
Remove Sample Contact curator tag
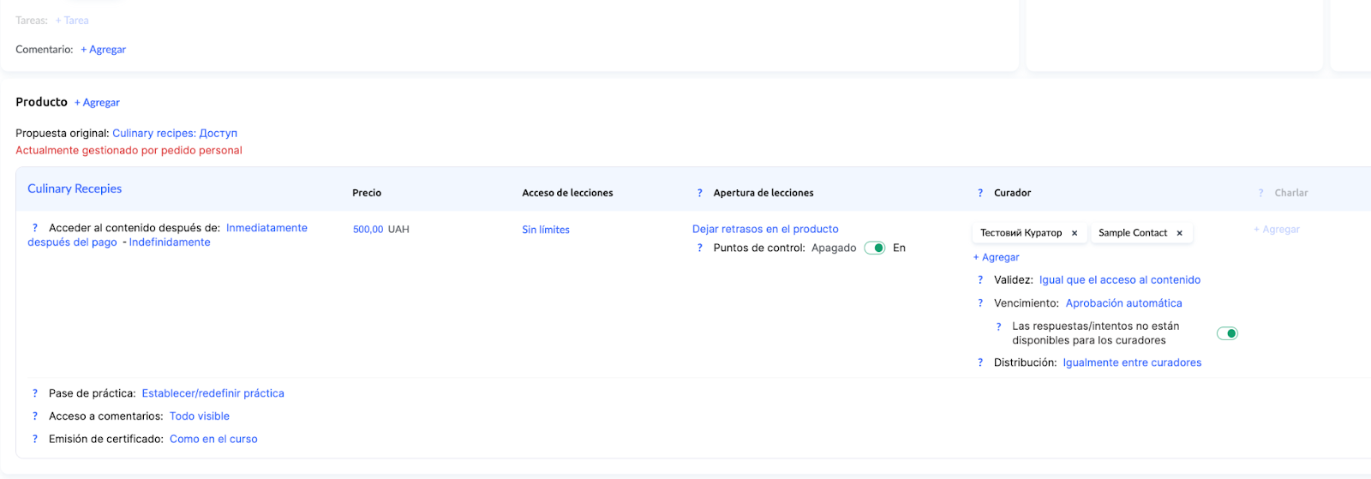[x=1179, y=233]
